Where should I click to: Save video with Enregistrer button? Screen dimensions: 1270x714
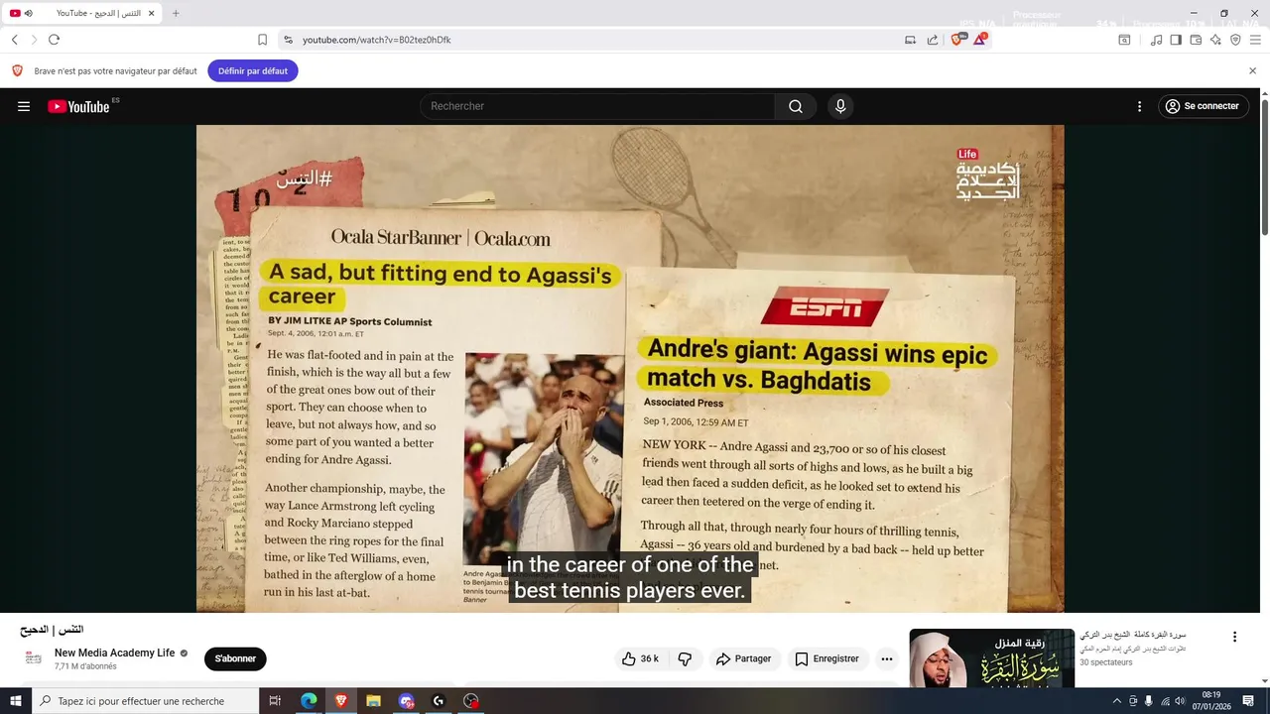(x=827, y=658)
